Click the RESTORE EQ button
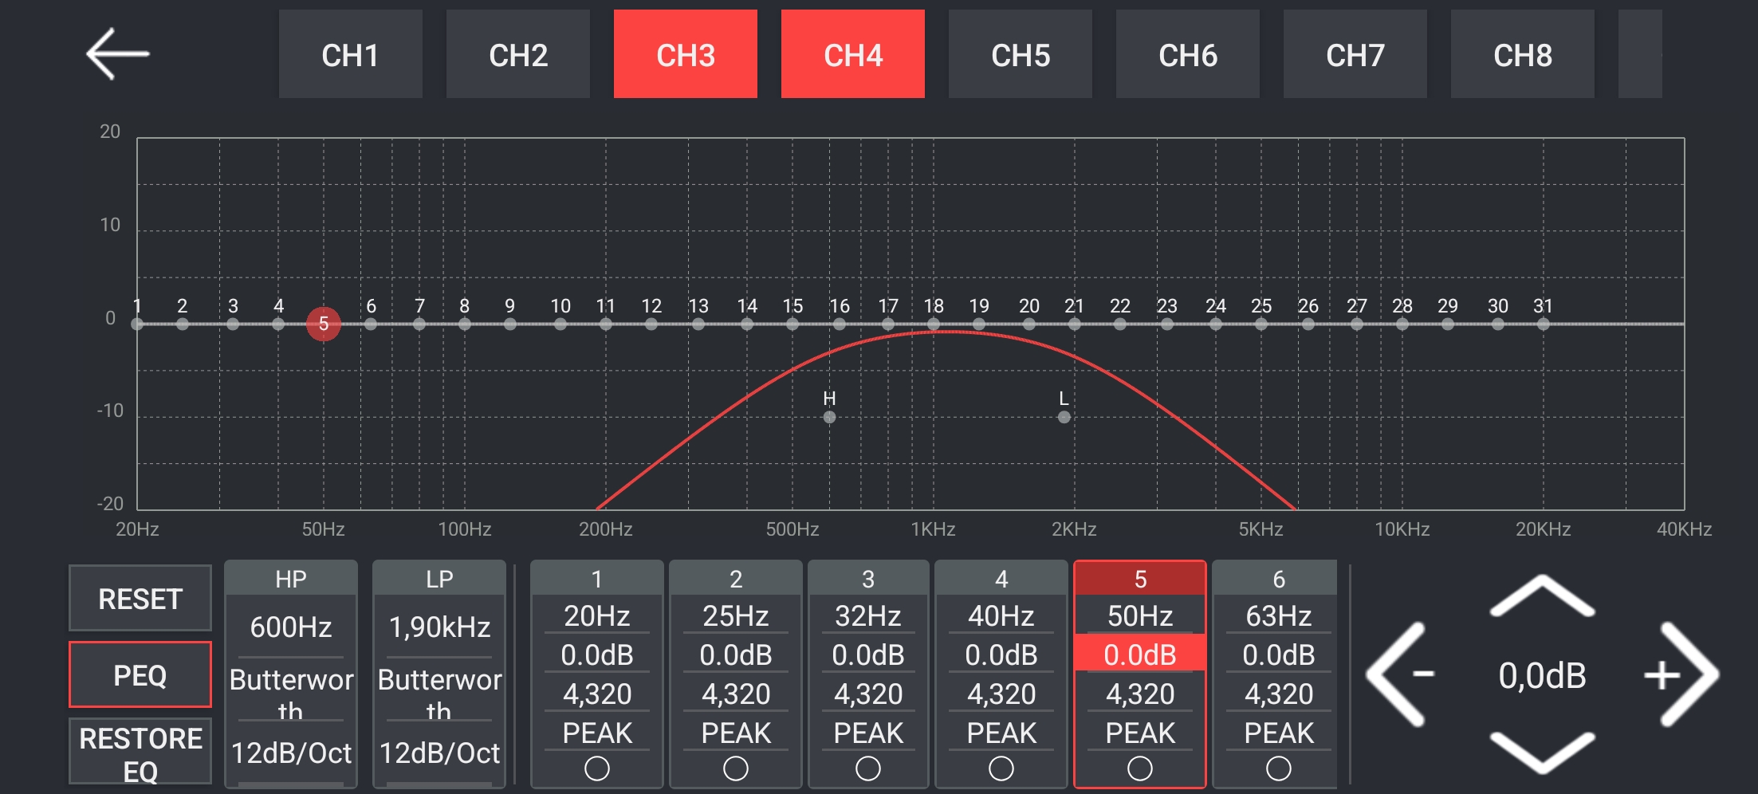 tap(140, 753)
